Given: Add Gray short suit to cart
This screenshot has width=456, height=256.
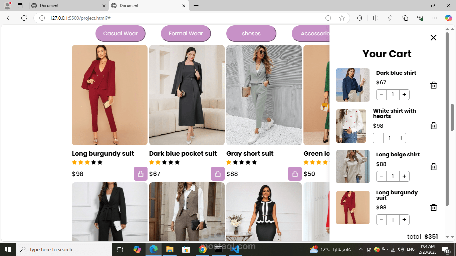Looking at the screenshot, I should click(x=295, y=174).
